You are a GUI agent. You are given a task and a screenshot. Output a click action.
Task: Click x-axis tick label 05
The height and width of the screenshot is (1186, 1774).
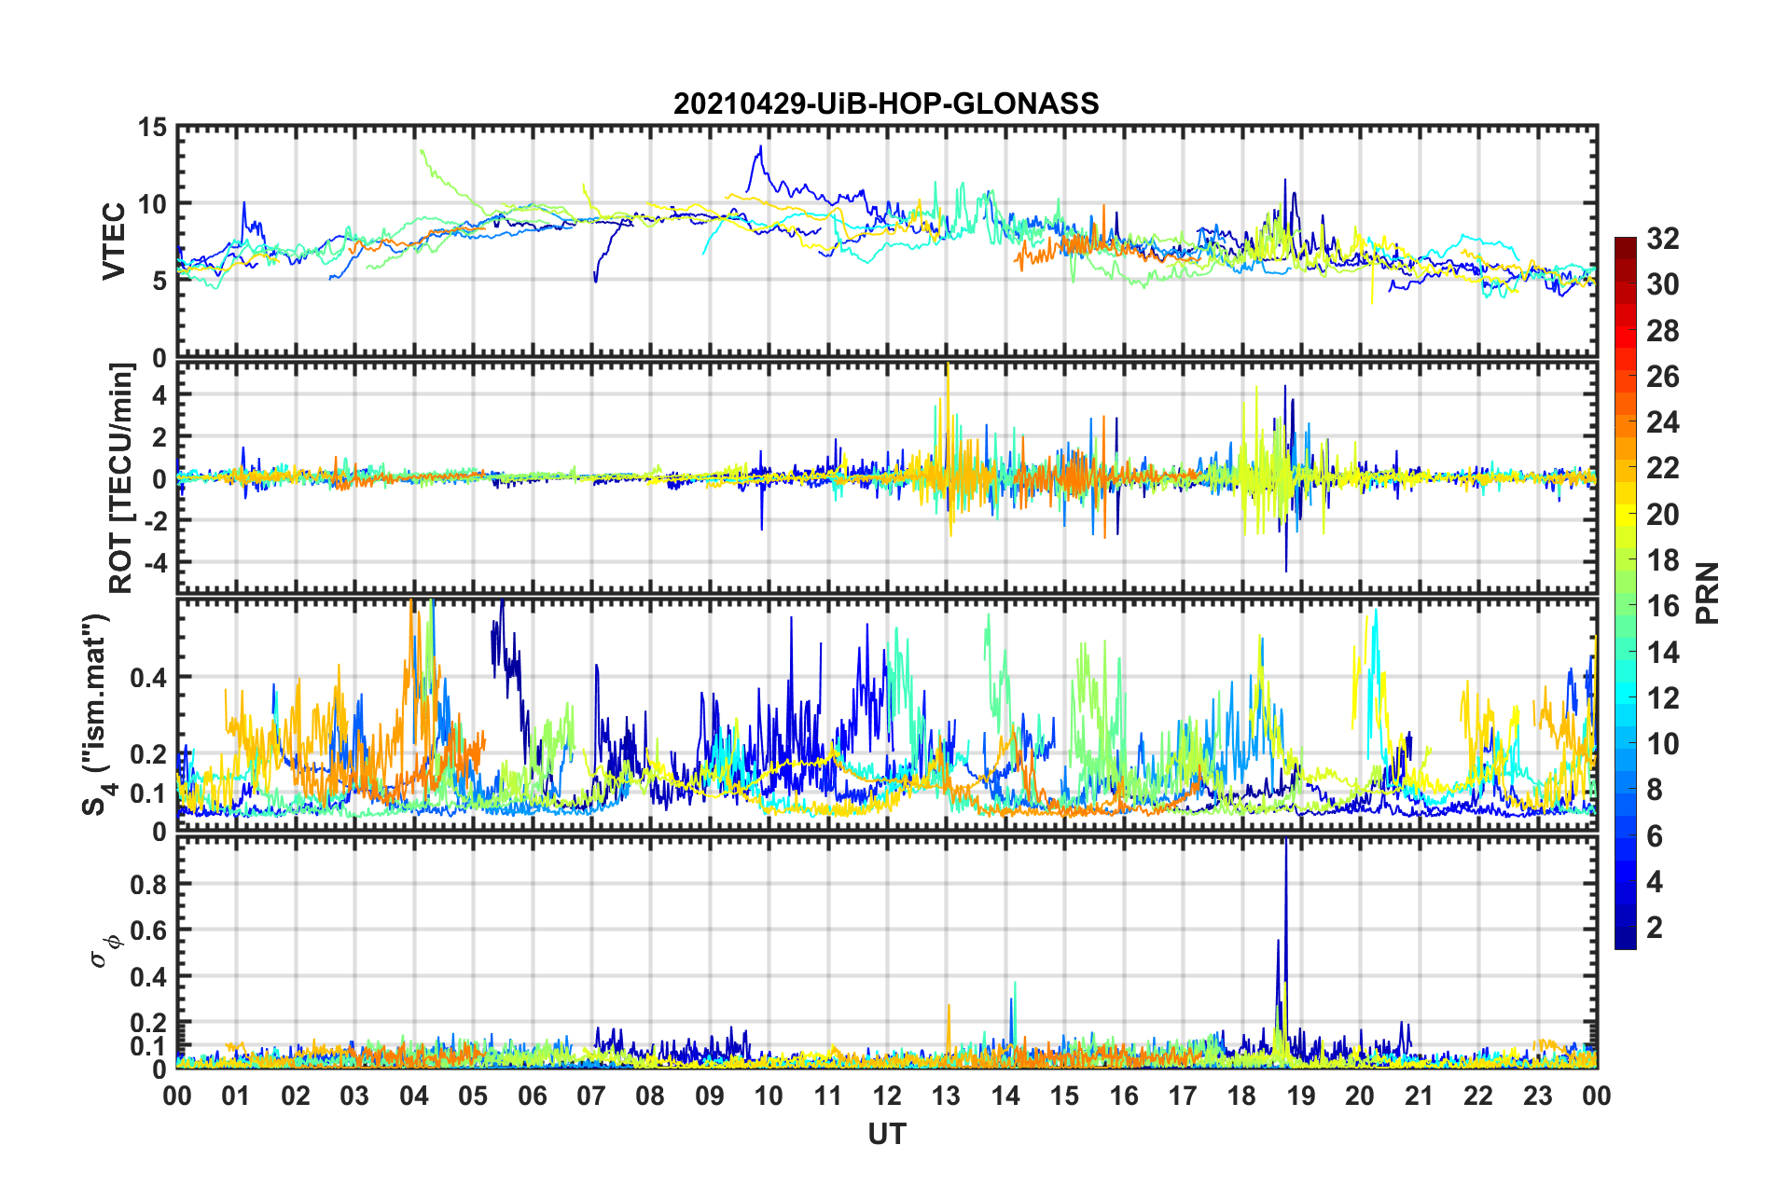point(473,1096)
